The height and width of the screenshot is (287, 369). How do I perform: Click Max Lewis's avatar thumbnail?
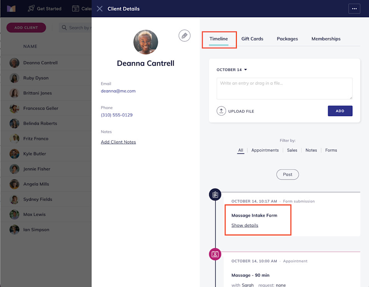coord(14,214)
